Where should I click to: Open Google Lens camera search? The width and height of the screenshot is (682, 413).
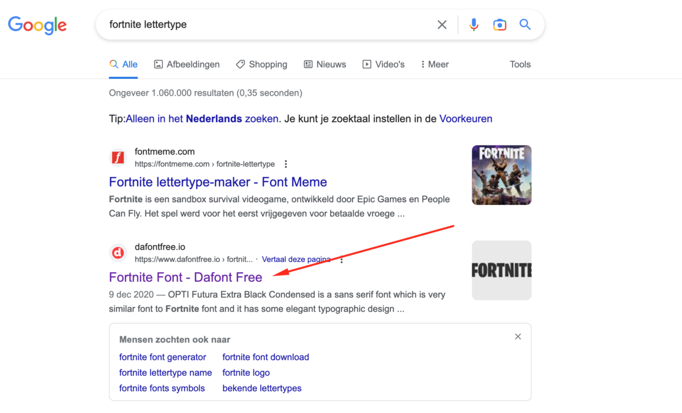tap(500, 25)
